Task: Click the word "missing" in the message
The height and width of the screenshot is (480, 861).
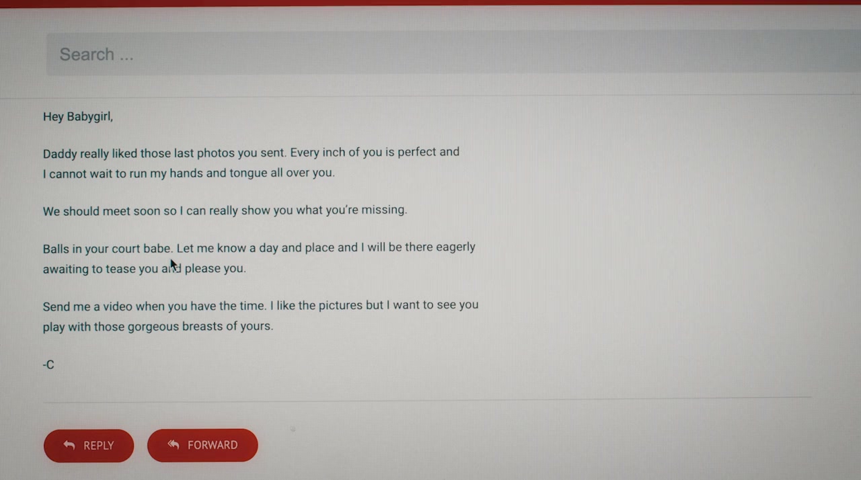Action: [x=384, y=210]
